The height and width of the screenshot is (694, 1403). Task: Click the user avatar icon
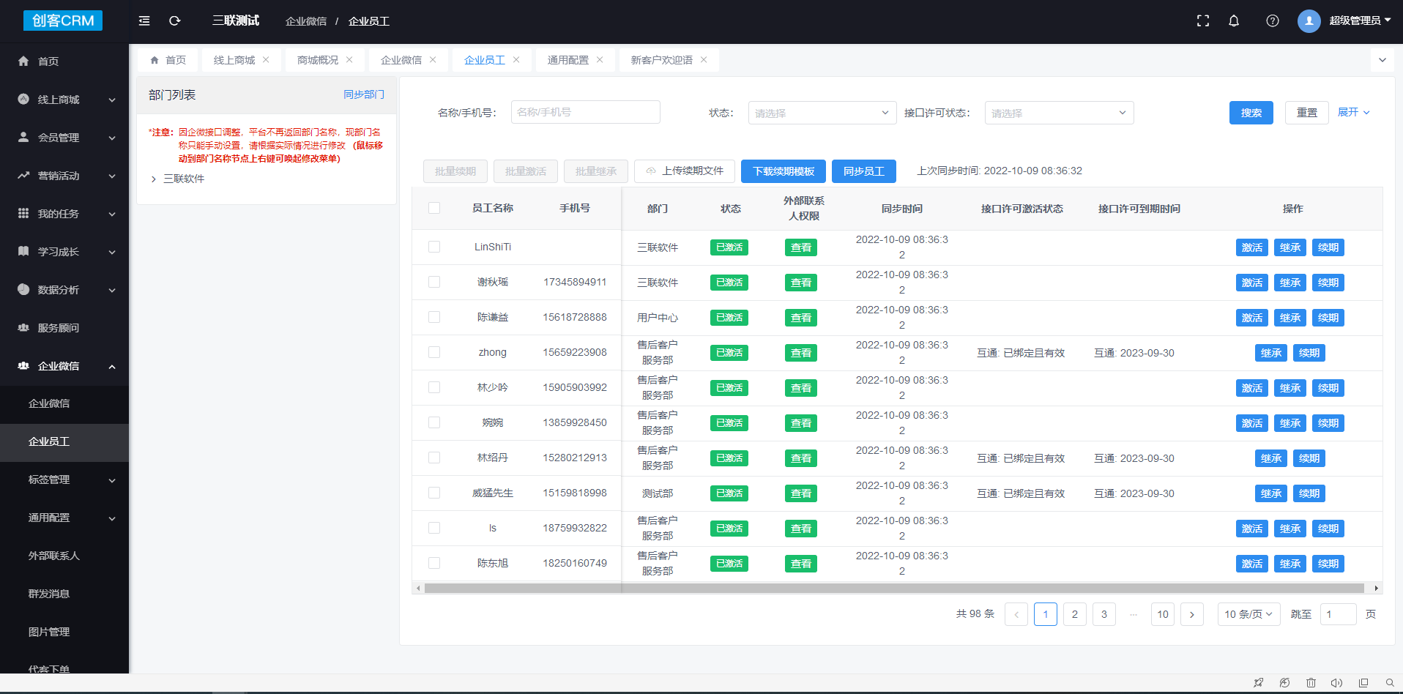(1309, 20)
